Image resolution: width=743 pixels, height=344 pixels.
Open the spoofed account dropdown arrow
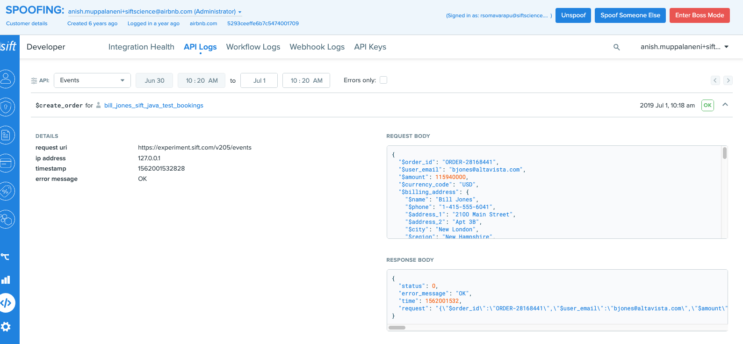click(240, 12)
